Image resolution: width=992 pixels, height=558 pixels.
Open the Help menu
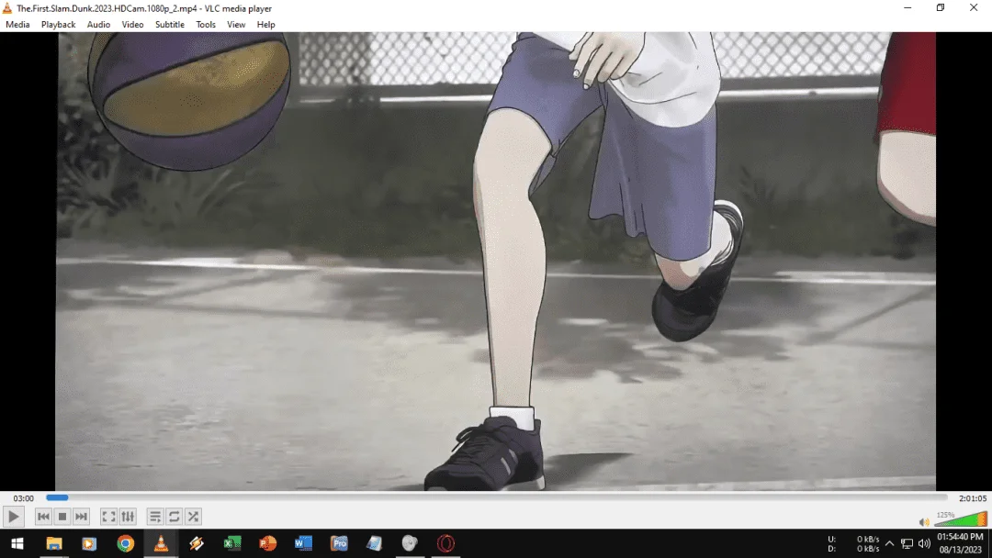(x=265, y=25)
